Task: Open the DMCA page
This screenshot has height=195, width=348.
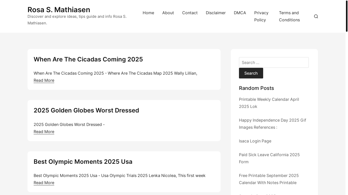Action: [x=240, y=13]
